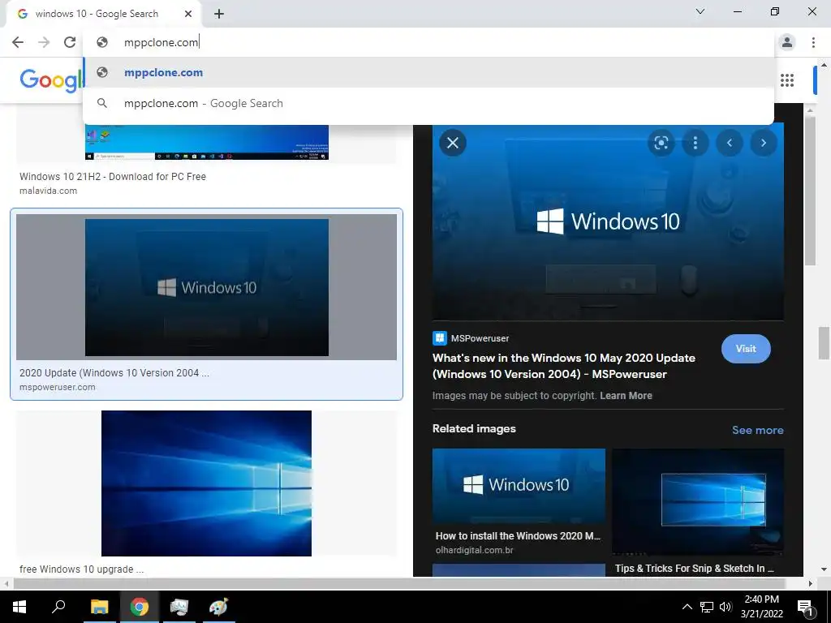Open related image from olhardigital.com.br

[519, 487]
